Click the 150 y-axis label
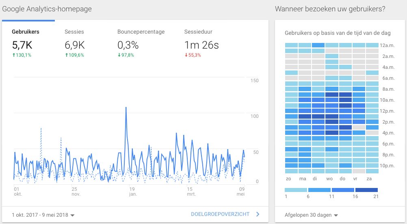407x224 pixels. click(x=254, y=81)
